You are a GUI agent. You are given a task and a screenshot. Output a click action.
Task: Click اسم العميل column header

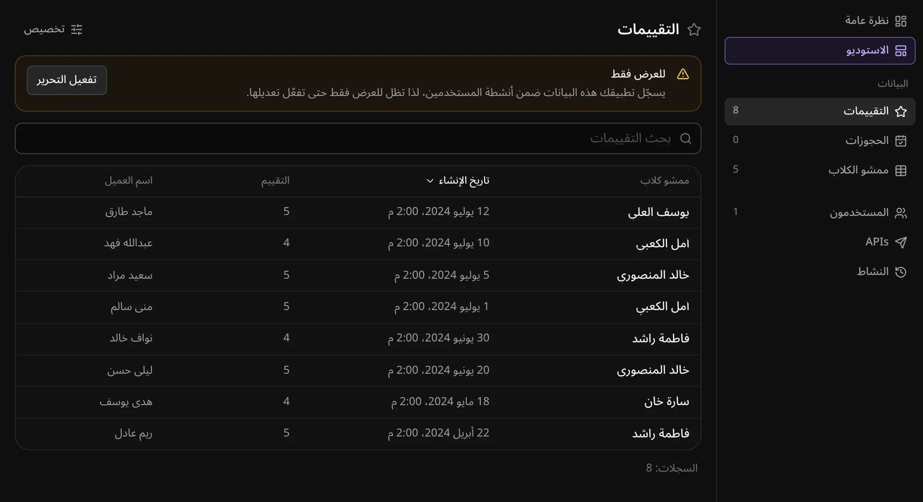point(129,181)
